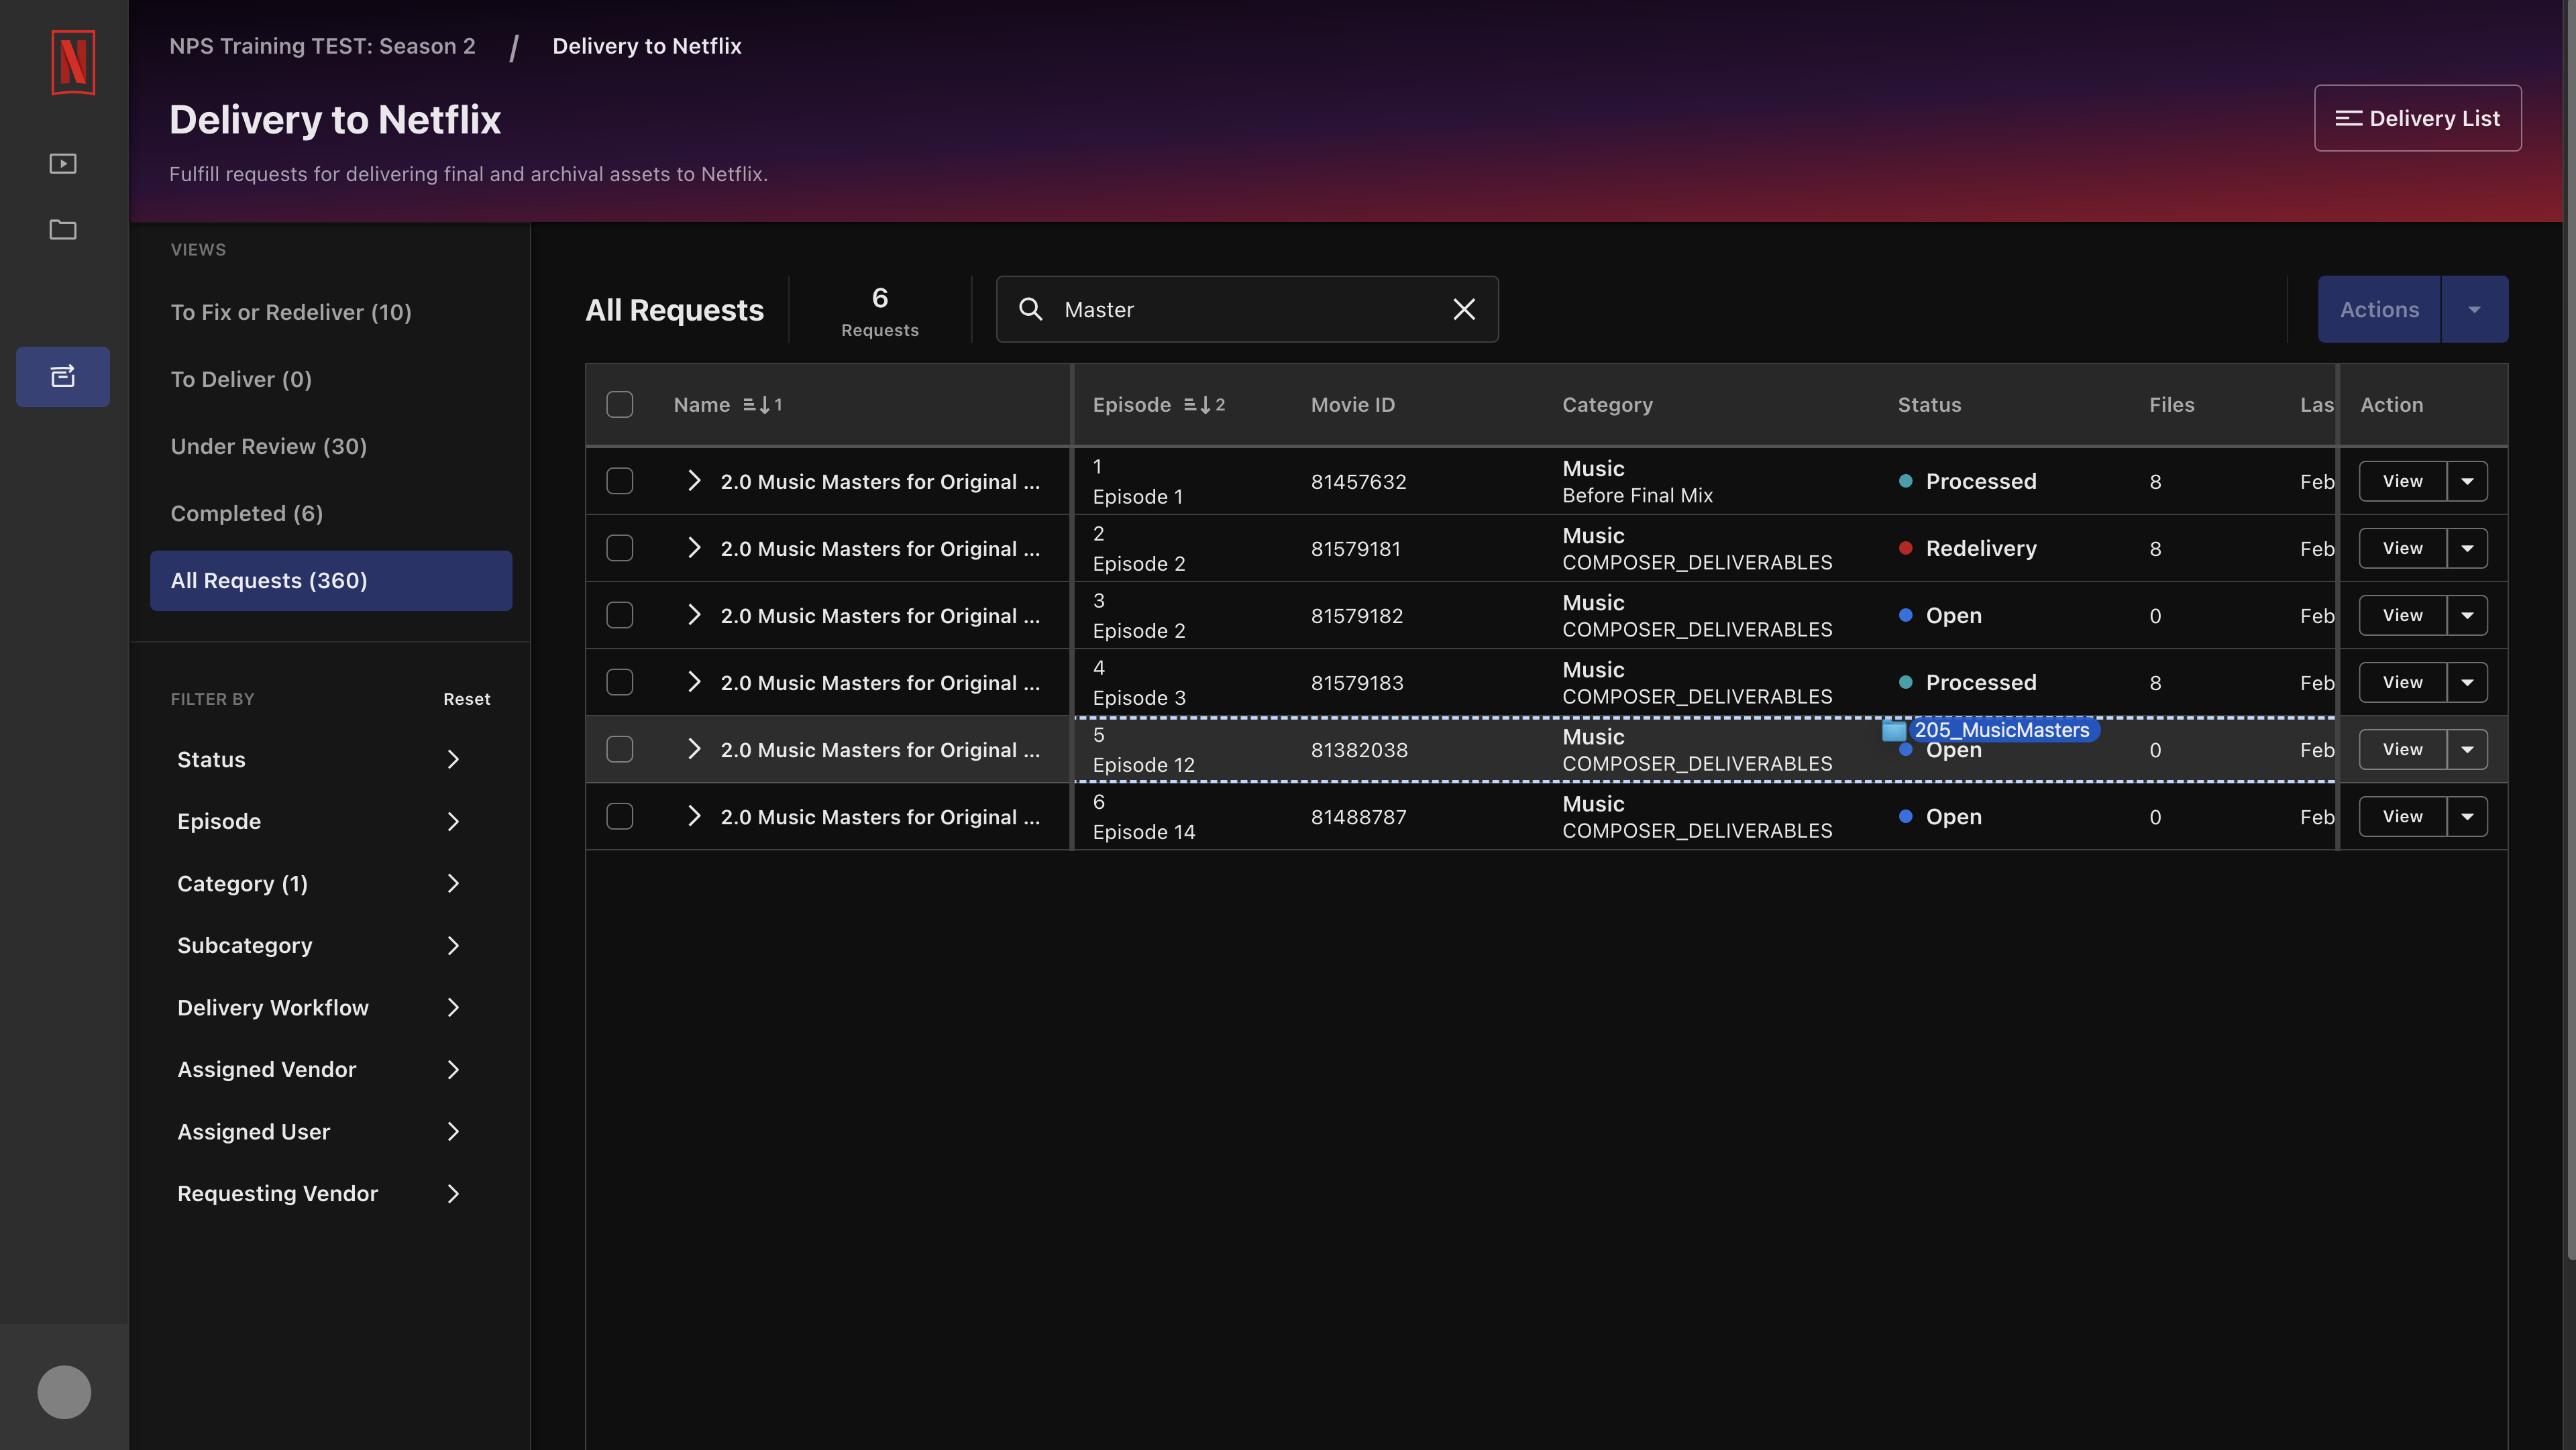Expand the Episode 1 request row

click(x=694, y=480)
